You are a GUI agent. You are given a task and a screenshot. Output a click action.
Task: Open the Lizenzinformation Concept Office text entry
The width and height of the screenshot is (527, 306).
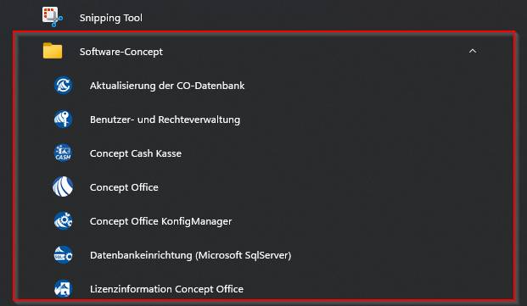(x=166, y=289)
